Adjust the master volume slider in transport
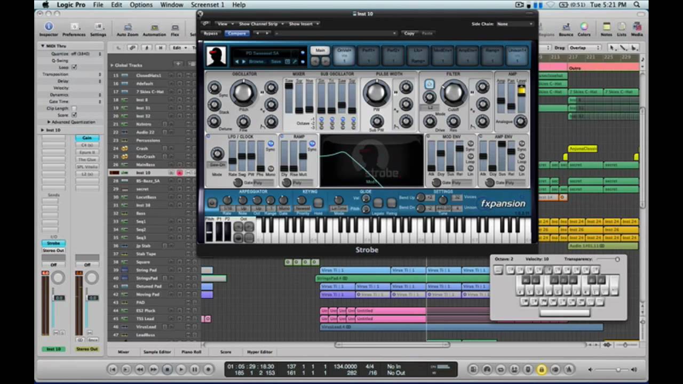Screen dimensions: 683x384 (x=611, y=369)
